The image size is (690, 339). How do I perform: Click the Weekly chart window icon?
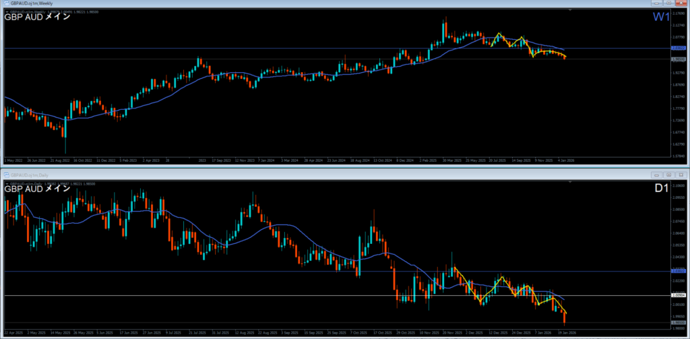pyautogui.click(x=5, y=3)
